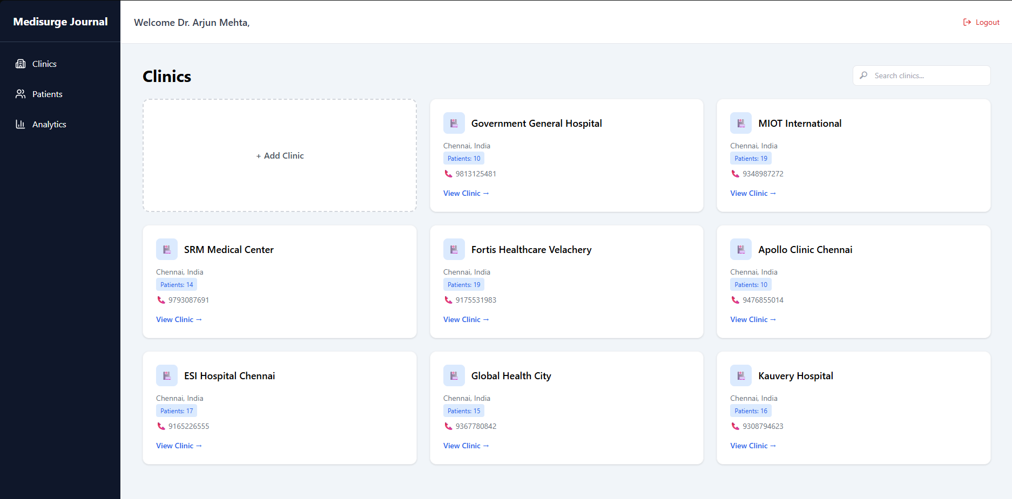The height and width of the screenshot is (499, 1012).
Task: Click ESI Hospital Chennai building icon
Action: (x=167, y=375)
